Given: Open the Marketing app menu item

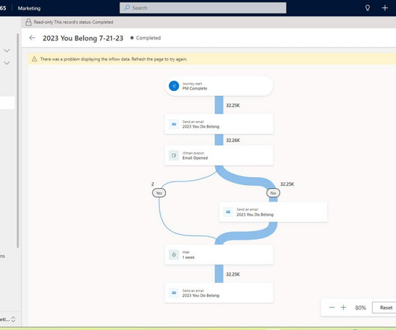Looking at the screenshot, I should pyautogui.click(x=29, y=8).
